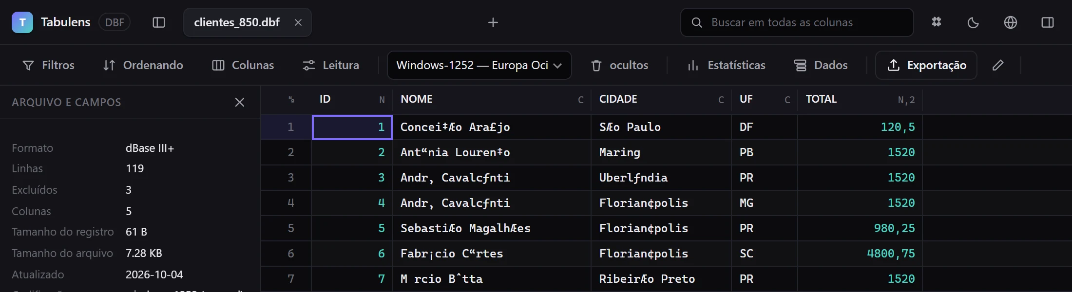This screenshot has height=292, width=1072.
Task: Click the TOTAL cell '980,25'
Action: pos(861,228)
